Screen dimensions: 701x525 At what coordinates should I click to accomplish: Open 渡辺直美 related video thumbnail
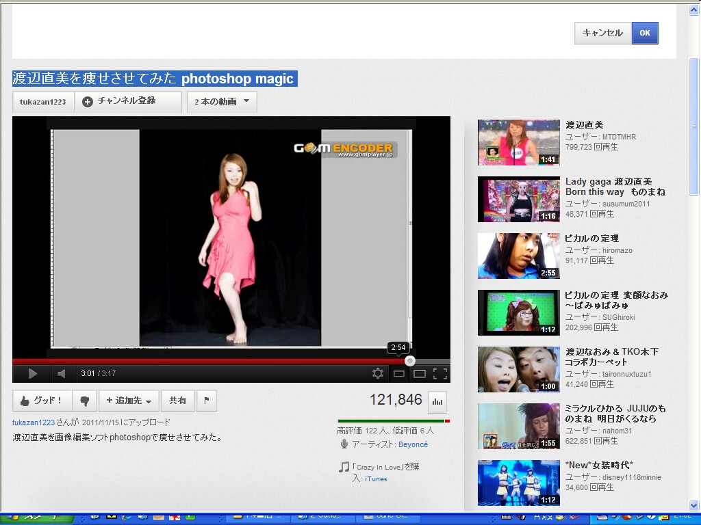point(519,142)
